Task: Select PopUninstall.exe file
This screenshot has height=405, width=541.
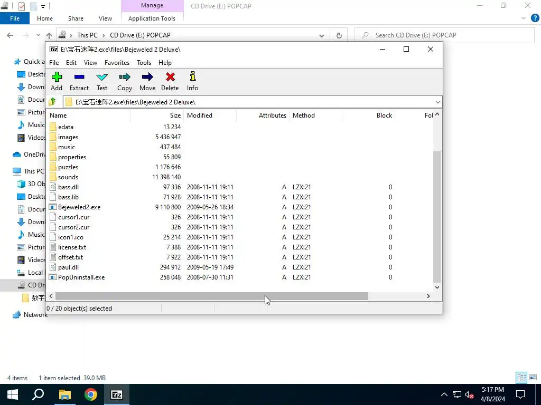Action: point(81,277)
